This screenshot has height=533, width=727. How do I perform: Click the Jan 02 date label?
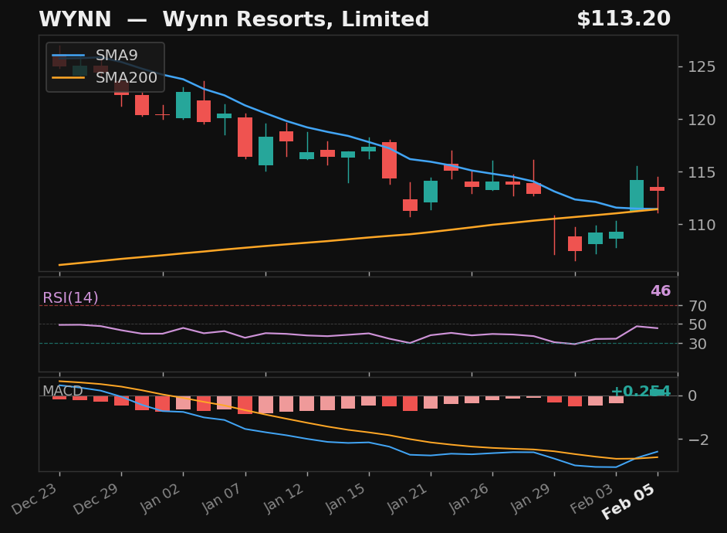tap(159, 499)
